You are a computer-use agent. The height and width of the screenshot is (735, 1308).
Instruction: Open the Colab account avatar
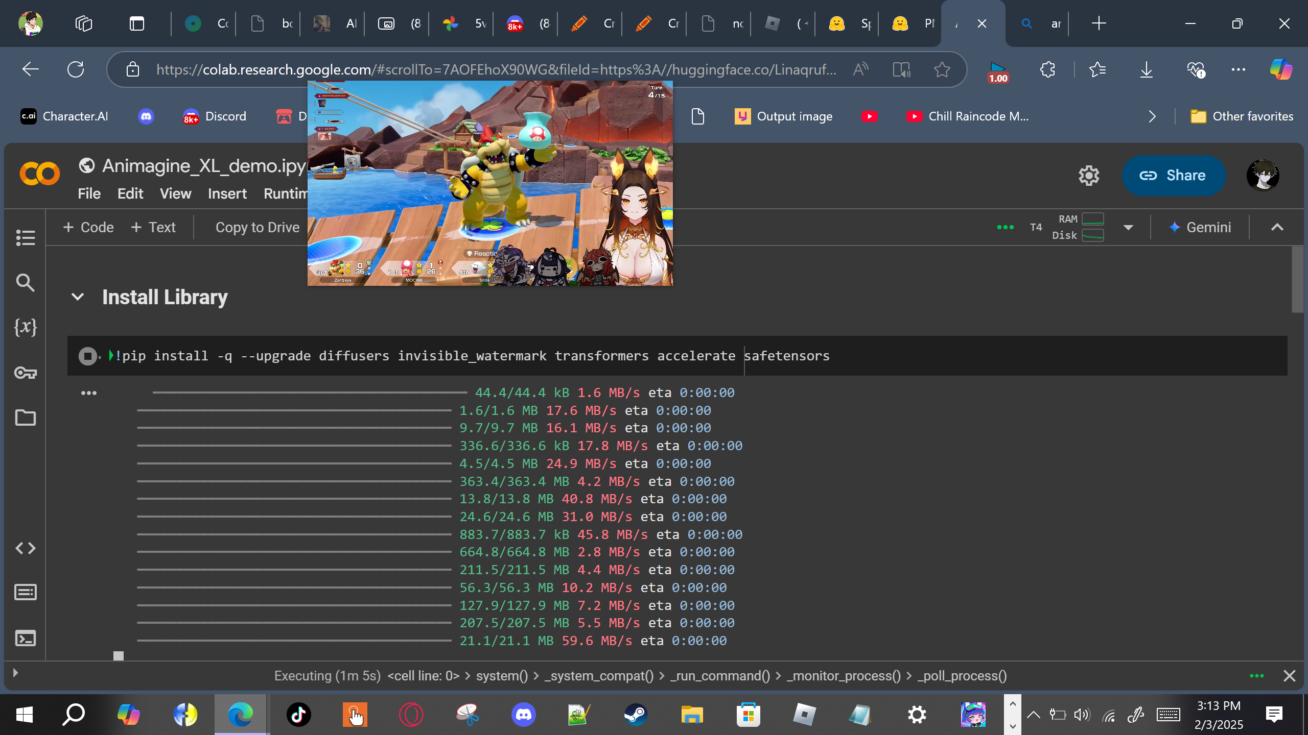pos(1263,176)
